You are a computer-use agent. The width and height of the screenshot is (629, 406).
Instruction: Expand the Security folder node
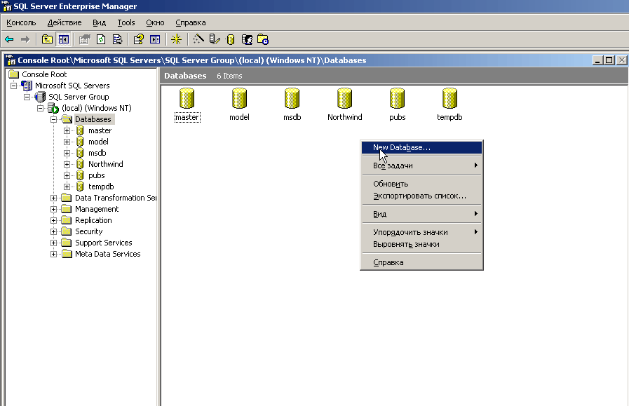[x=54, y=231]
